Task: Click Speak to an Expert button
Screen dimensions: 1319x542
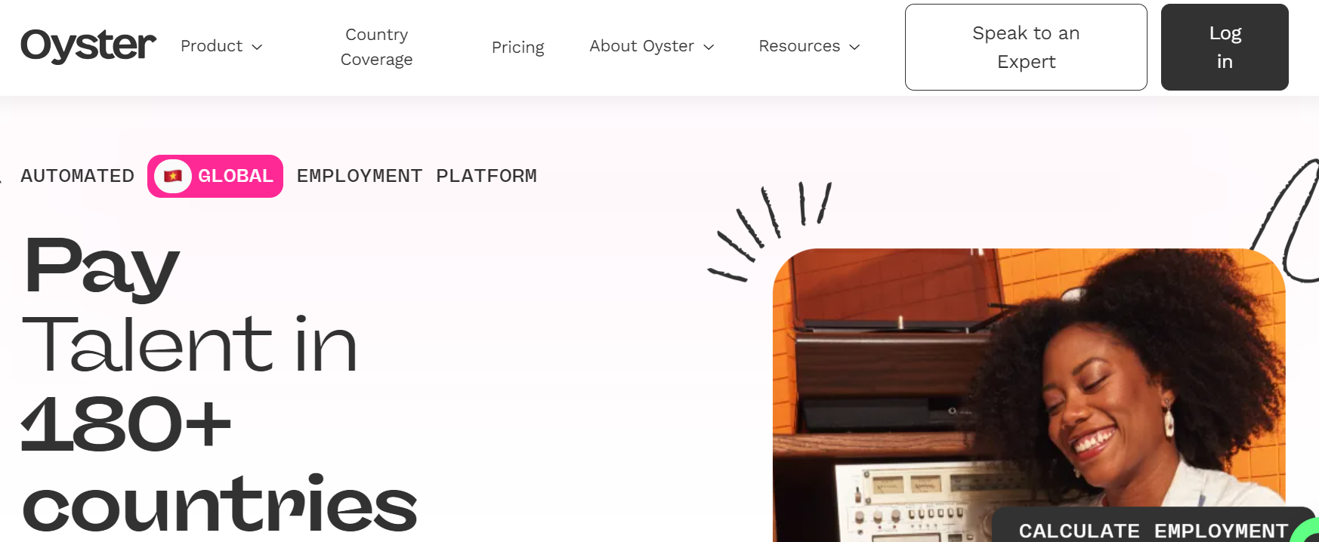Action: click(x=1026, y=47)
